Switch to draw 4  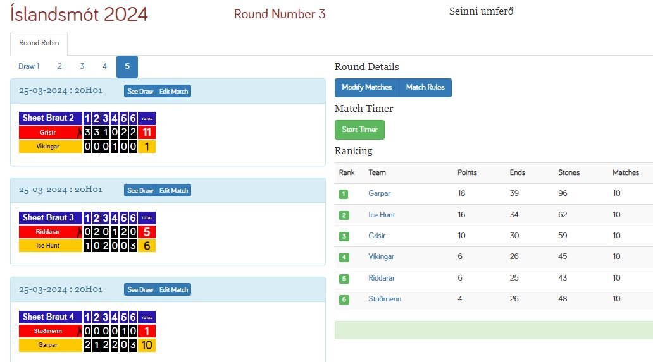coord(104,66)
